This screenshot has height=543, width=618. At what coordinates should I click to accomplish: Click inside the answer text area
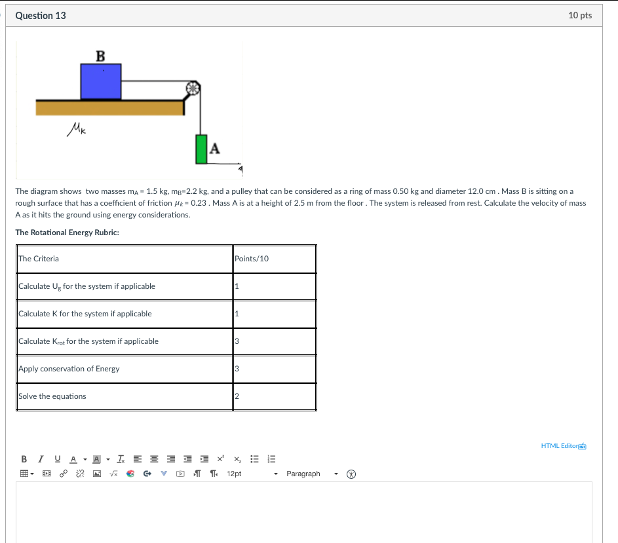coord(304,512)
